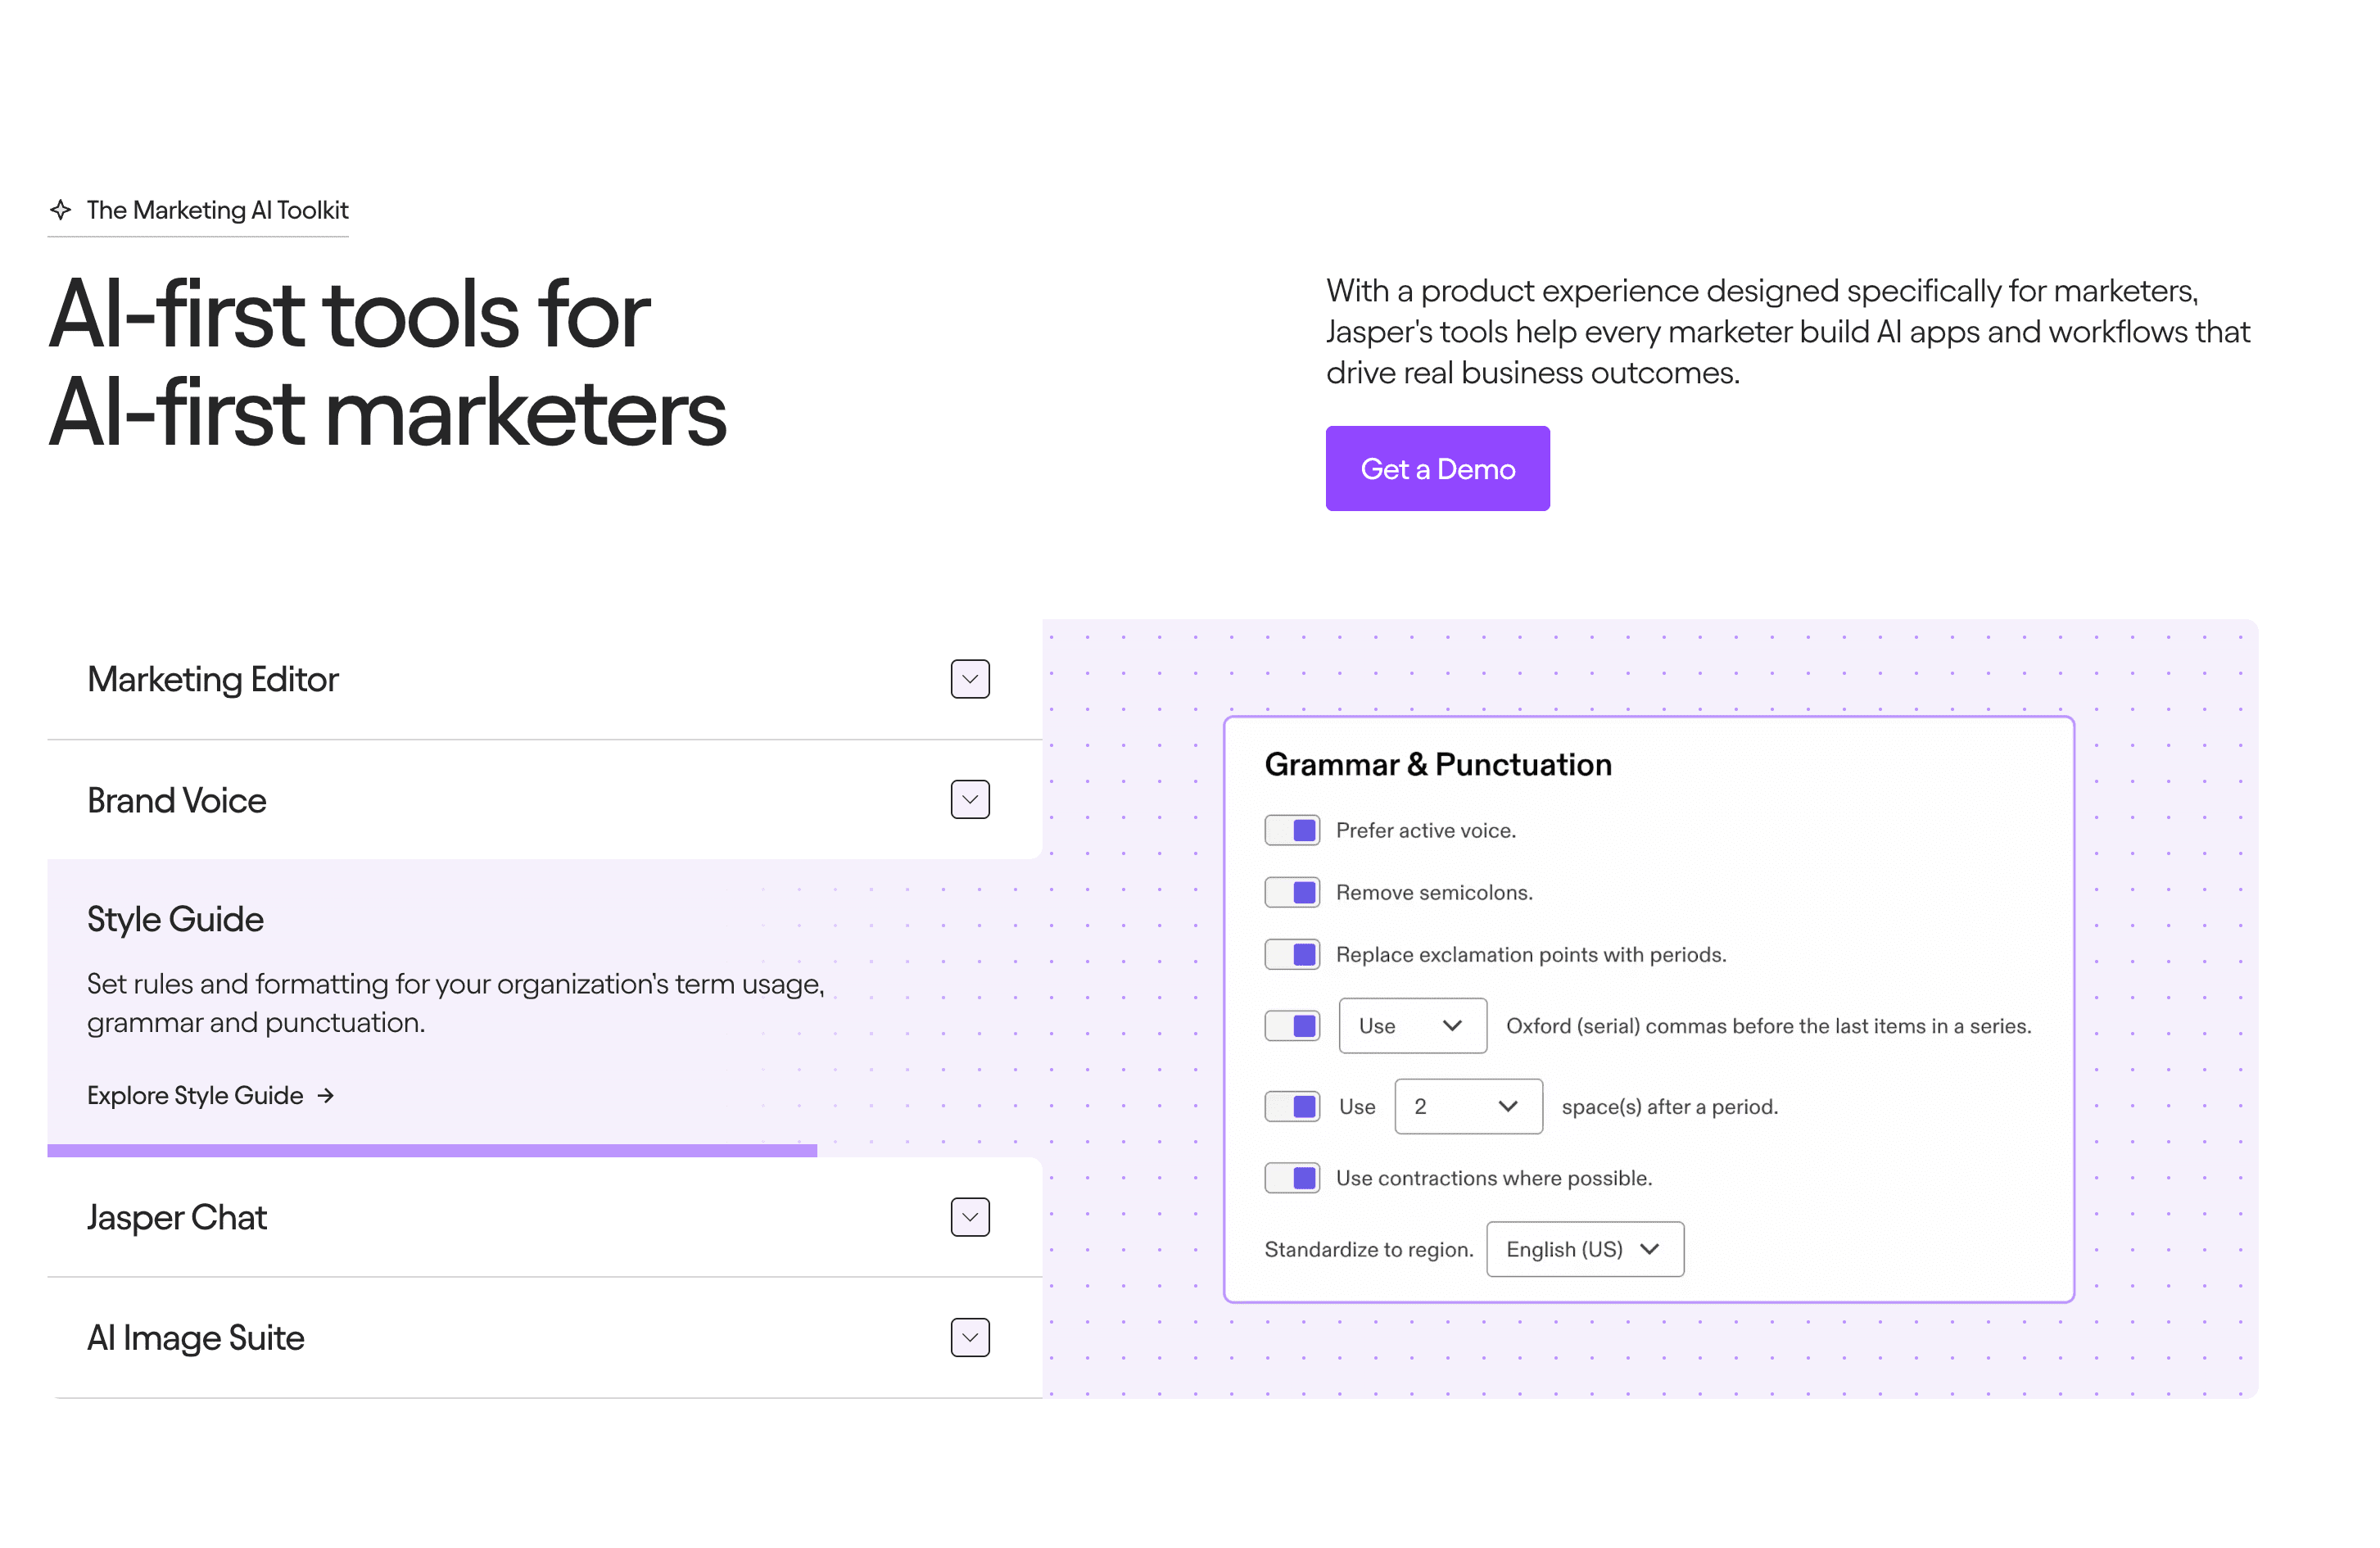Click the chevron icon in the AI Image Suite row
Image resolution: width=2380 pixels, height=1548 pixels.
click(x=969, y=1338)
